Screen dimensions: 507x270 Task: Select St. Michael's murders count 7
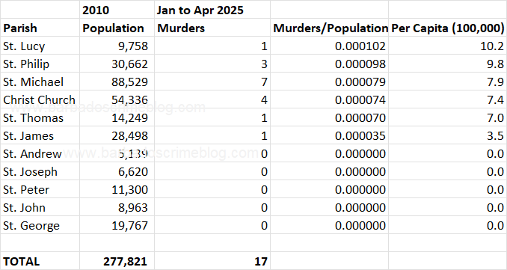(212, 82)
